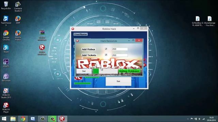Screen dimensions: 218x122
Task: Open File Explorer from the taskbar
Action: 13,119
